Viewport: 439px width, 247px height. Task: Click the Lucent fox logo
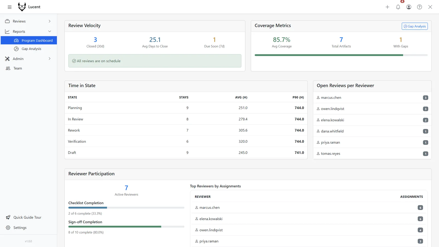click(x=22, y=7)
